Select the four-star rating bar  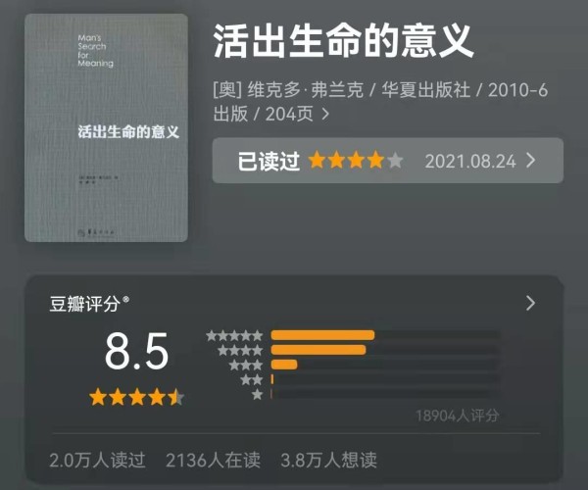tap(385, 350)
